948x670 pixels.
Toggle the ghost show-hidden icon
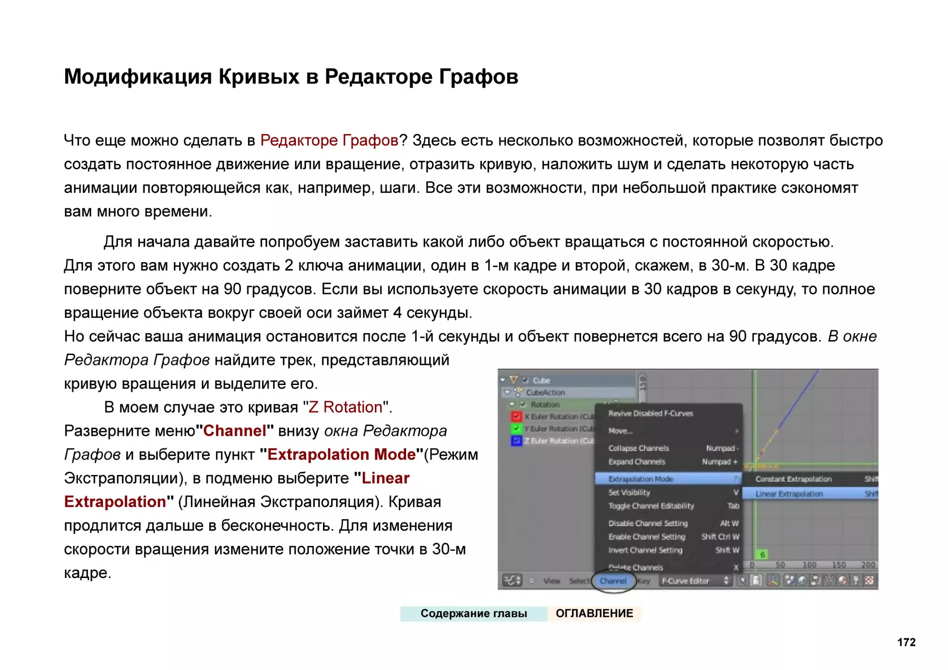click(x=756, y=581)
